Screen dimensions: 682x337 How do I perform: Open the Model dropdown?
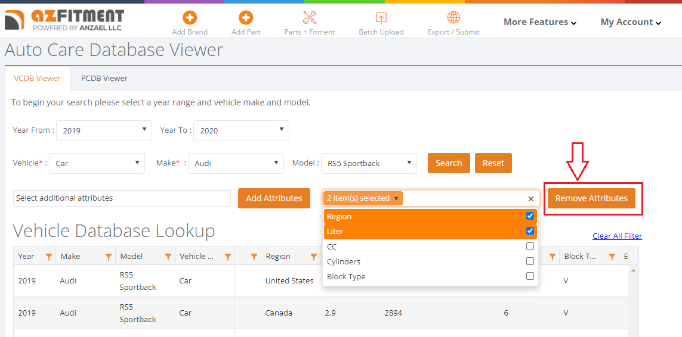point(369,163)
